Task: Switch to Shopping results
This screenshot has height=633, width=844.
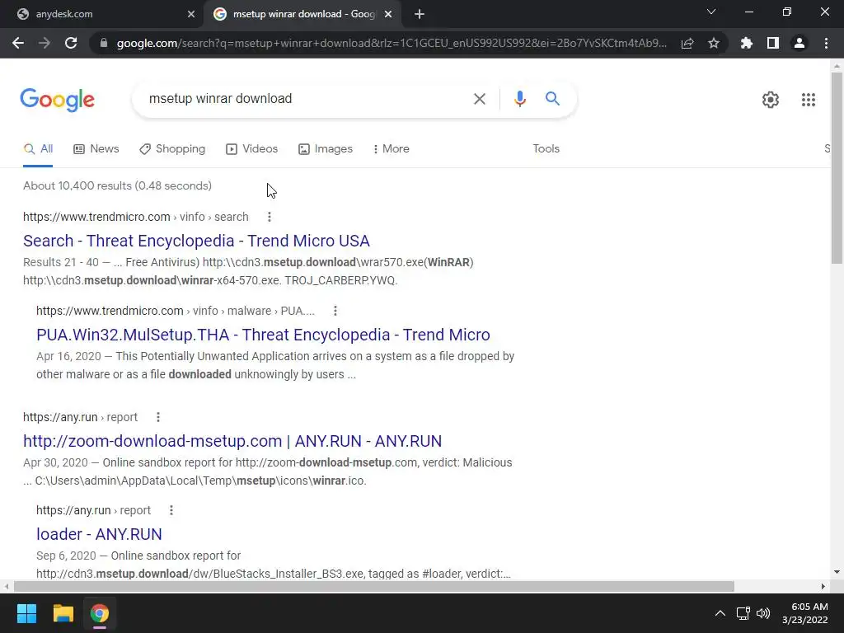Action: [x=172, y=149]
